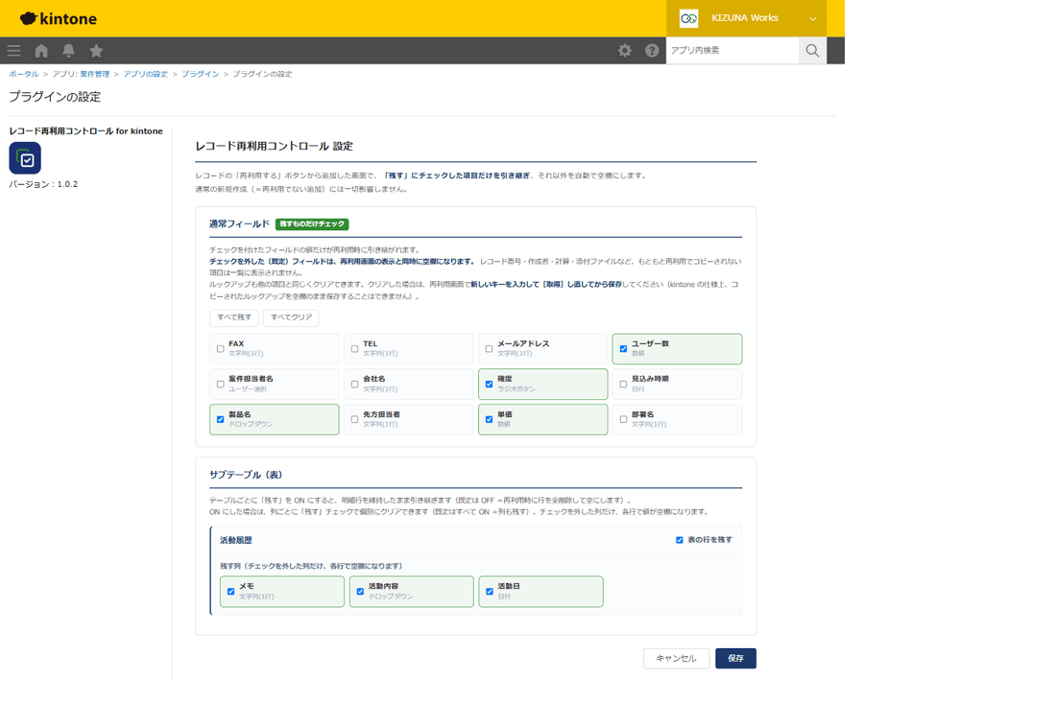Check the 部署名 field checkbox
The width and height of the screenshot is (1056, 702).
pos(624,419)
